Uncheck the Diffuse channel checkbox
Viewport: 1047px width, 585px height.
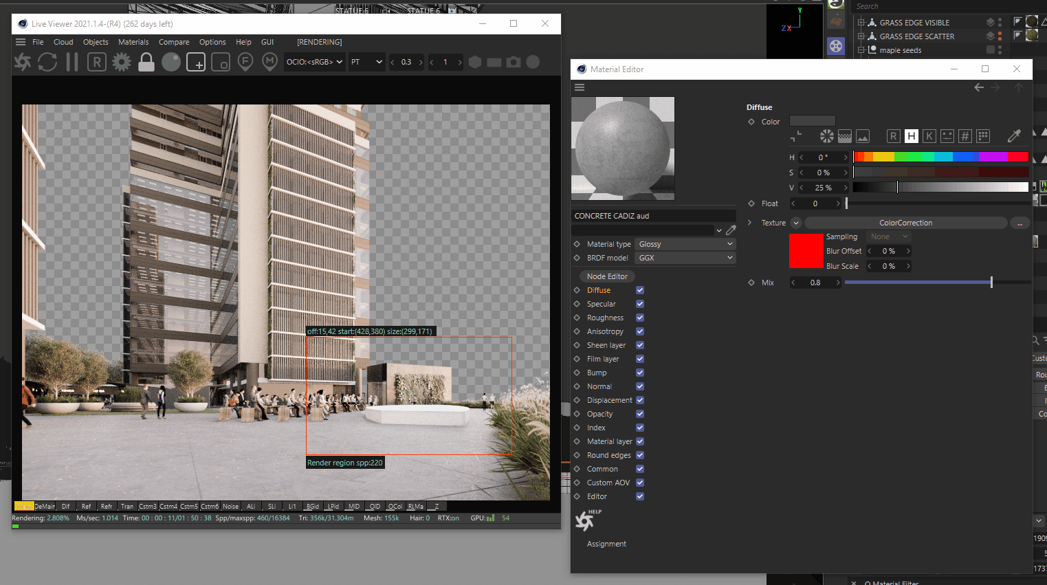[640, 290]
